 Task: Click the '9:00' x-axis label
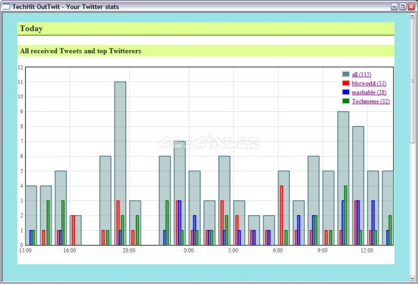322,250
